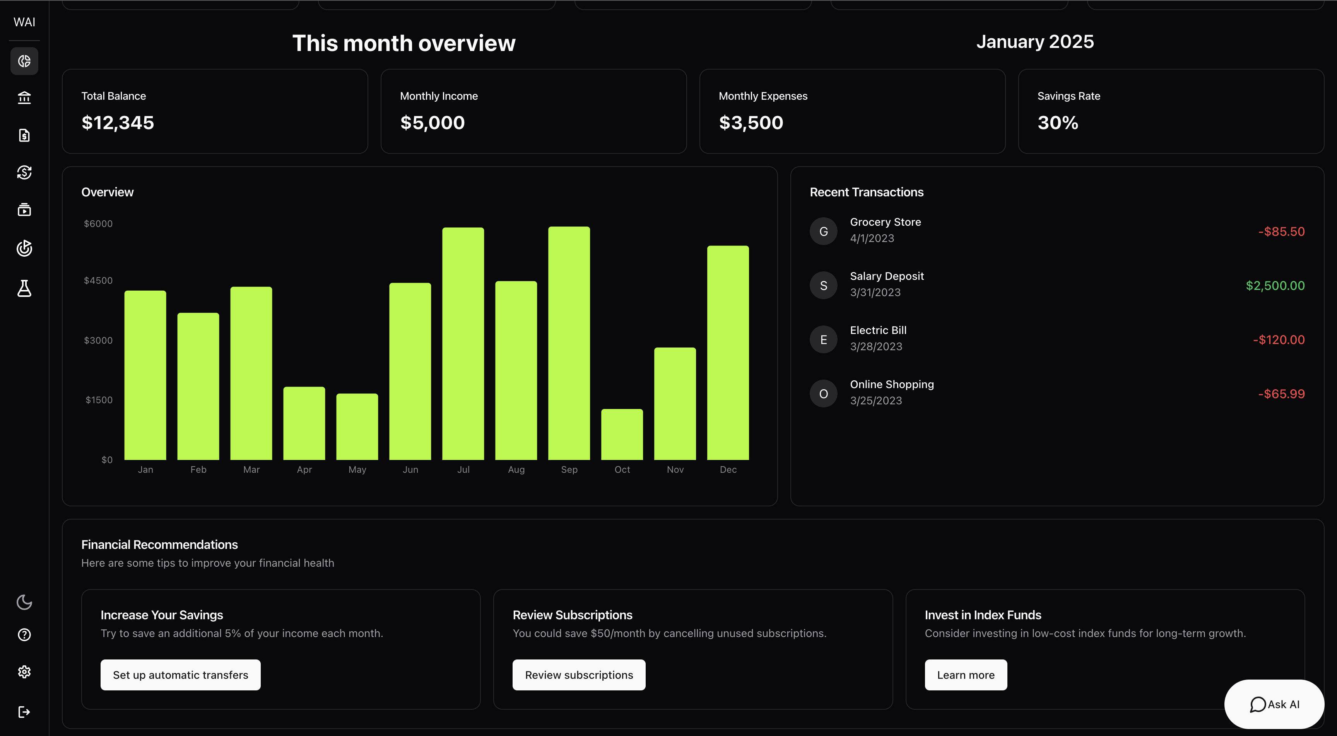Open settings gear in sidebar
Screen dimensions: 1337x736
[24, 672]
